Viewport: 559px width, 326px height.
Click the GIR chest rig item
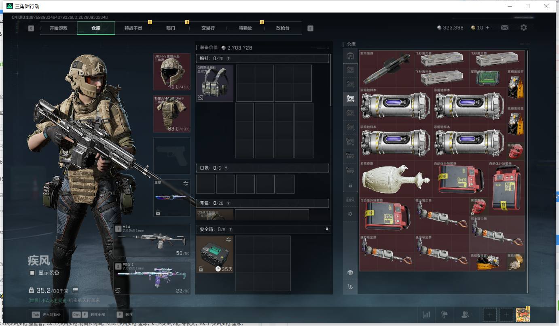click(215, 83)
